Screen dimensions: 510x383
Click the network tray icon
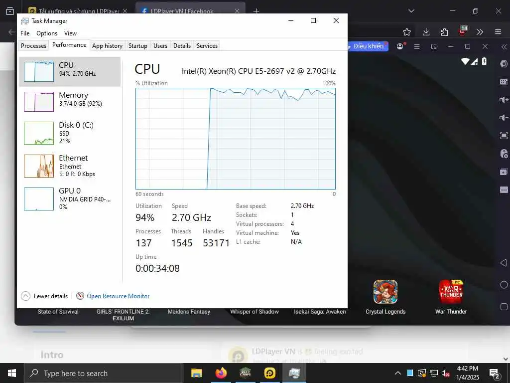(x=434, y=373)
